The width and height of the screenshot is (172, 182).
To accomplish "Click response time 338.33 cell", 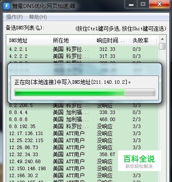I will [107, 112].
